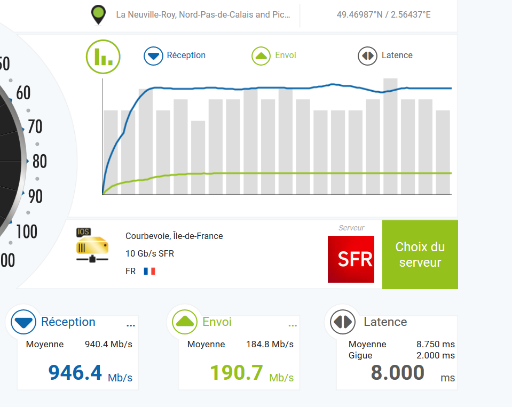
Task: Select the blue Réception download icon
Action: pos(153,55)
